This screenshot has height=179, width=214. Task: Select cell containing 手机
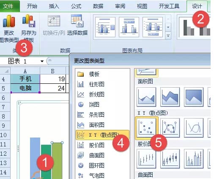[25, 79]
